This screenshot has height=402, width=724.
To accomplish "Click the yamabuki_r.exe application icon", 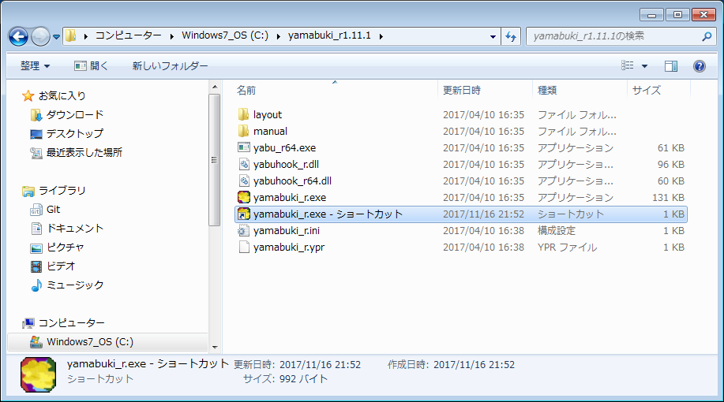I will click(244, 198).
